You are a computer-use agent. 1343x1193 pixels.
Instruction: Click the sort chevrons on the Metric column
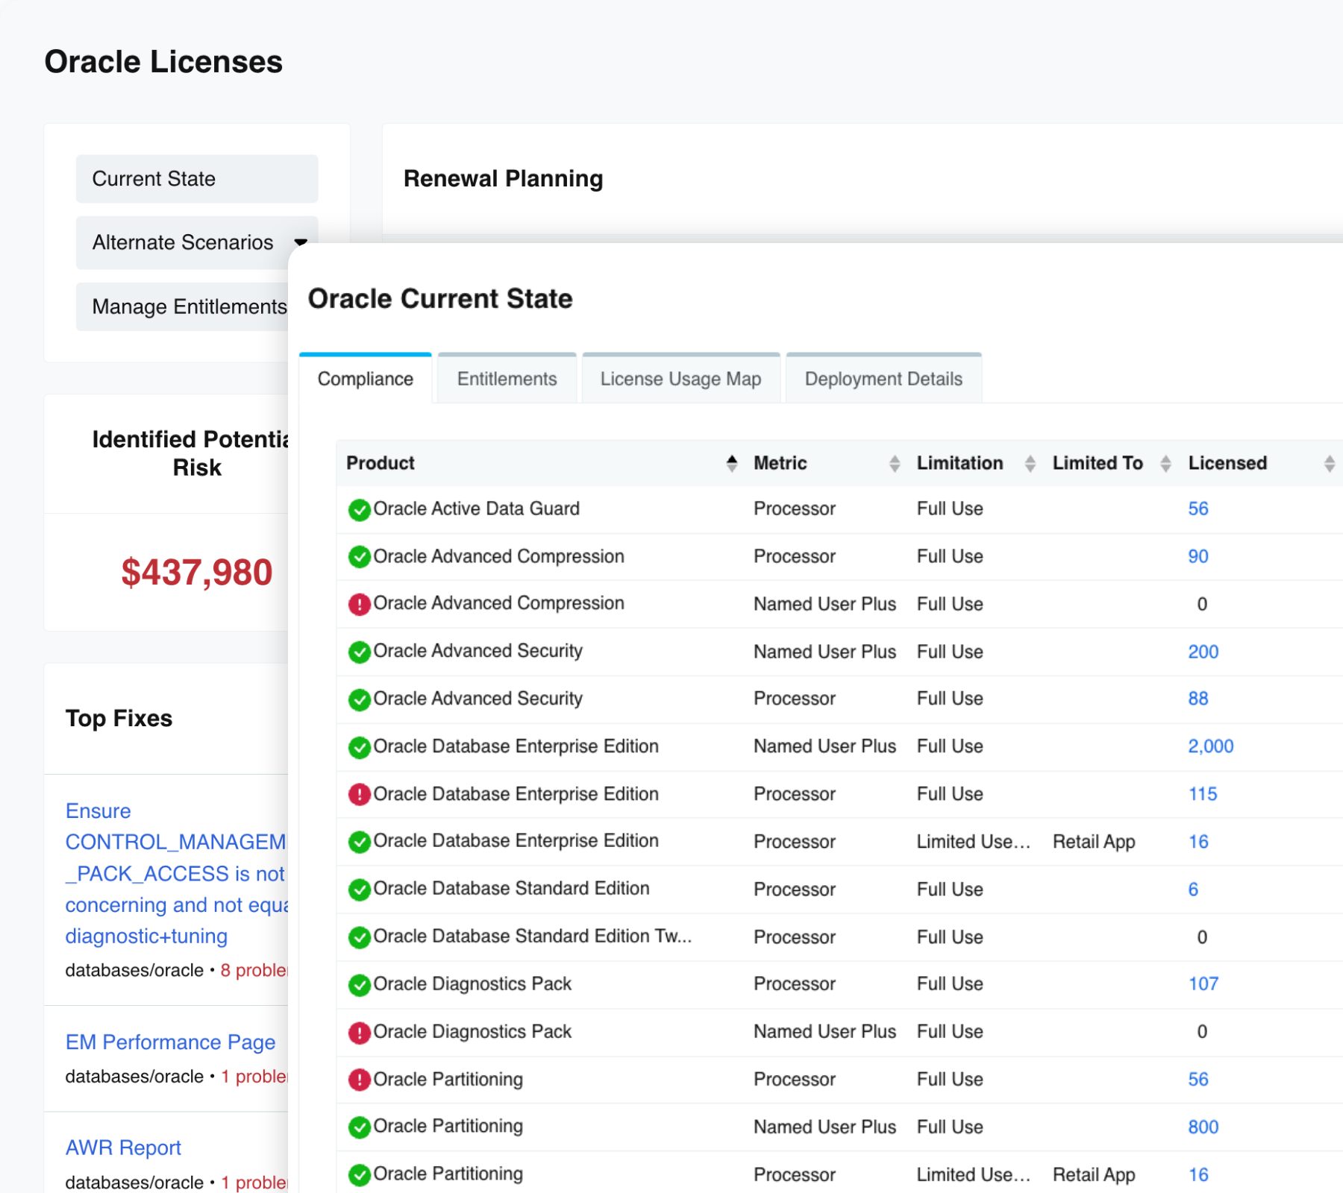[895, 463]
